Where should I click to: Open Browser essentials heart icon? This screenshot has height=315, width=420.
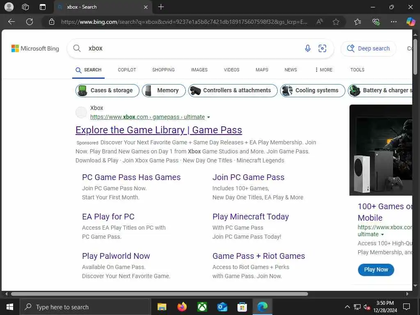tap(376, 22)
